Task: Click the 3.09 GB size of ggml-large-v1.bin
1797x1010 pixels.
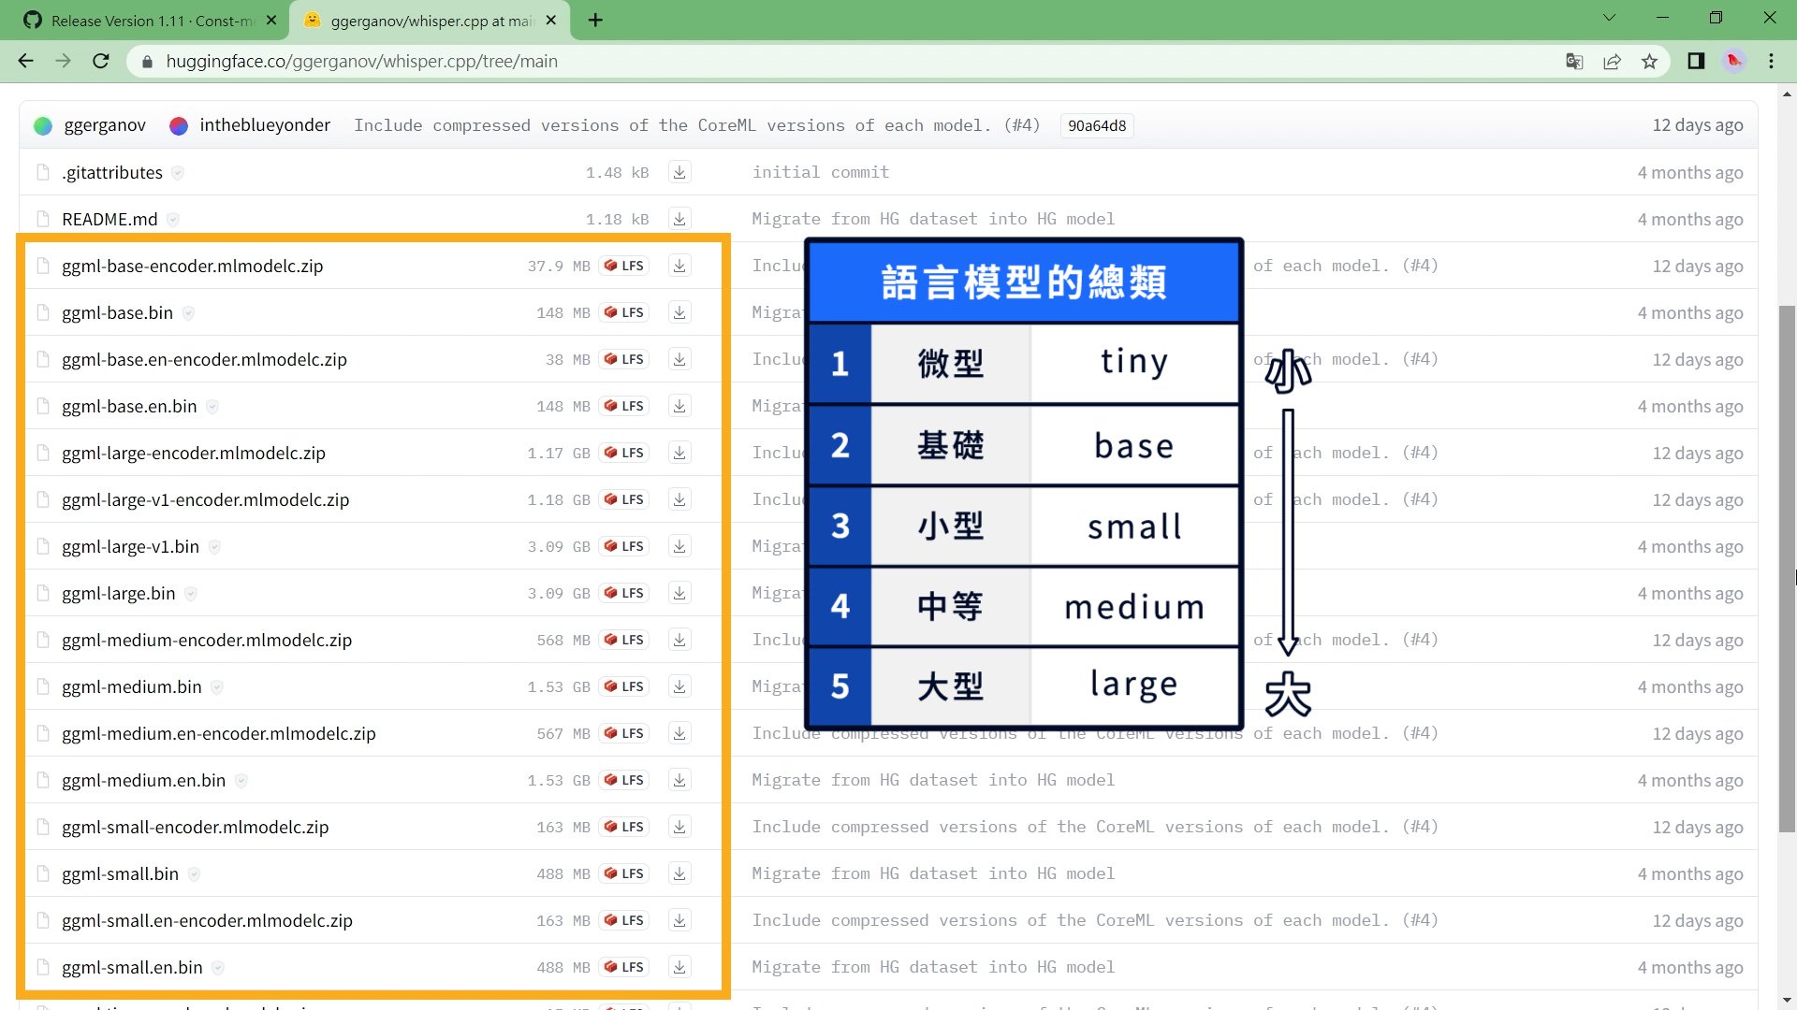Action: [x=559, y=546]
